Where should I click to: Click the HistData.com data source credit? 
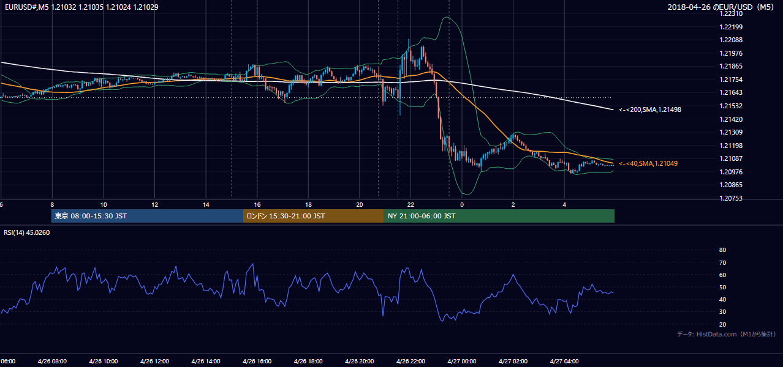(x=726, y=334)
